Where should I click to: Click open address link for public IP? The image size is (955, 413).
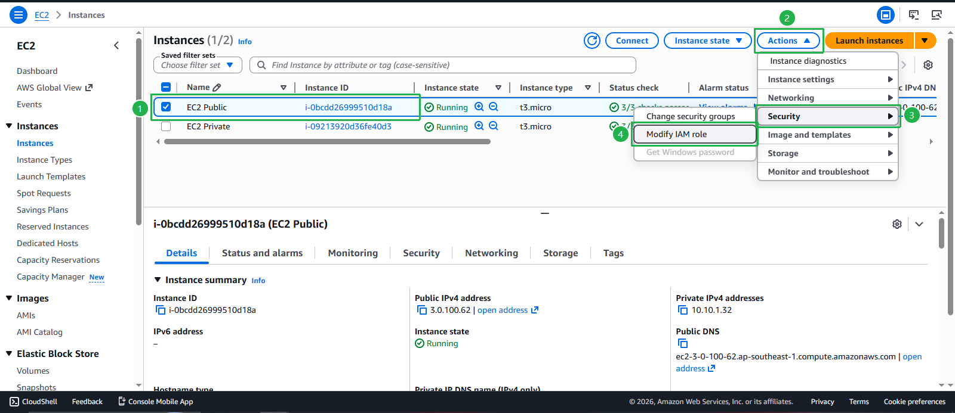(x=507, y=310)
